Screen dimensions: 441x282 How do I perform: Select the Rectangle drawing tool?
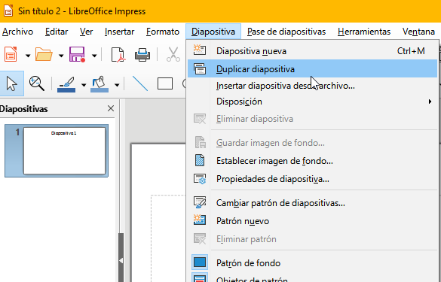pyautogui.click(x=165, y=83)
